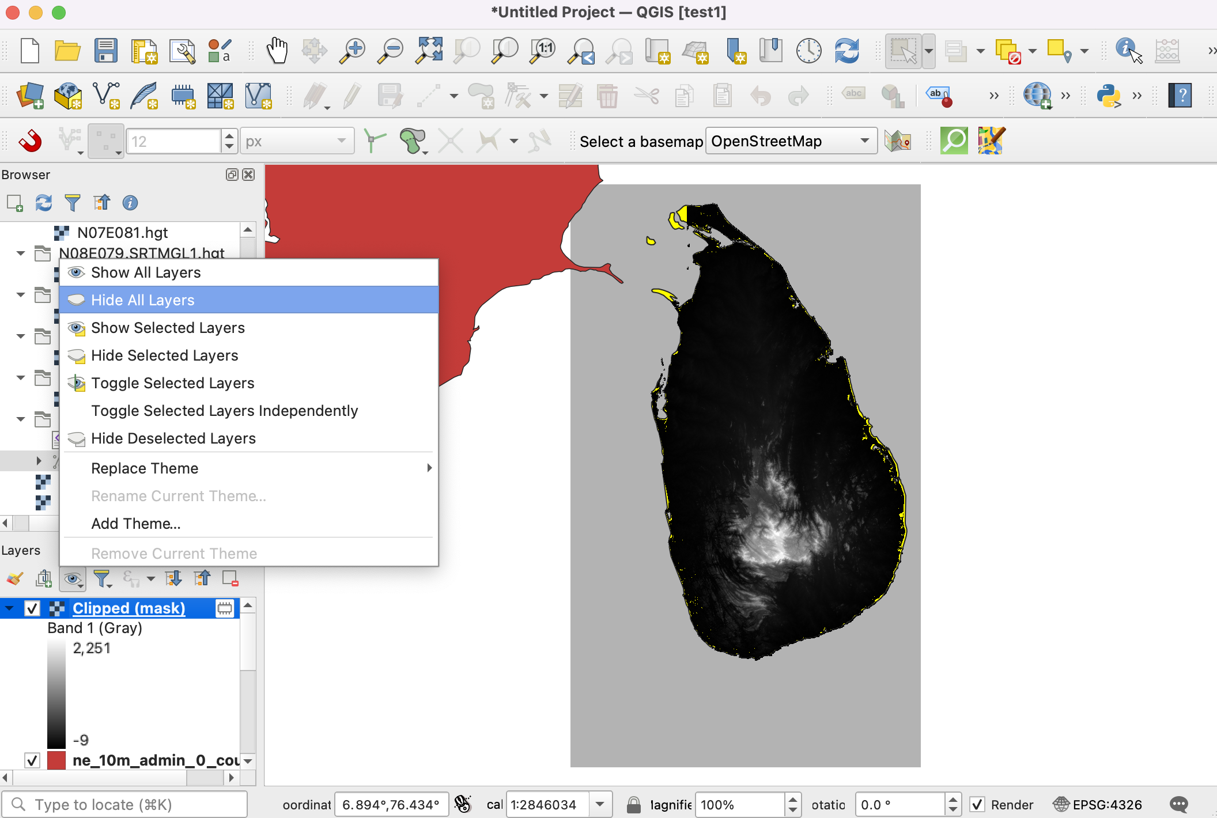Viewport: 1217px width, 818px height.
Task: Toggle ne_10m_admin_0 layer visibility checkbox
Action: [x=32, y=760]
